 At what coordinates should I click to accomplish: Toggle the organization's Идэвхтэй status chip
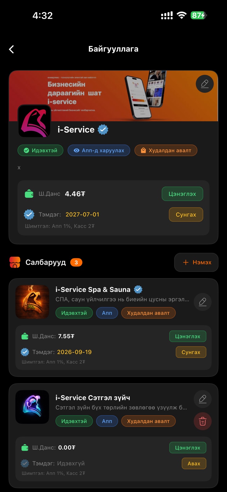tap(40, 150)
